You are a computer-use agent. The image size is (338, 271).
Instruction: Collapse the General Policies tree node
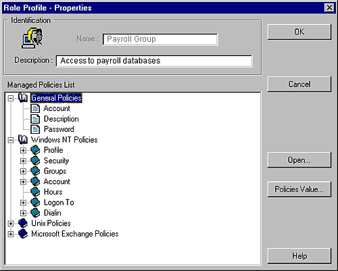tap(10, 98)
